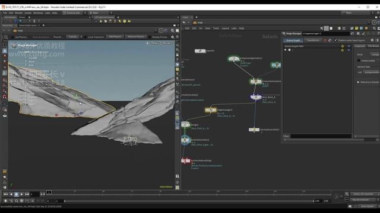The height and width of the screenshot is (213, 380).
Task: Click network editor back arrow icon
Action: tap(184, 22)
